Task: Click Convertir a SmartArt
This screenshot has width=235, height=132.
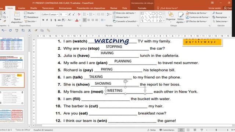Action: click(x=125, y=21)
